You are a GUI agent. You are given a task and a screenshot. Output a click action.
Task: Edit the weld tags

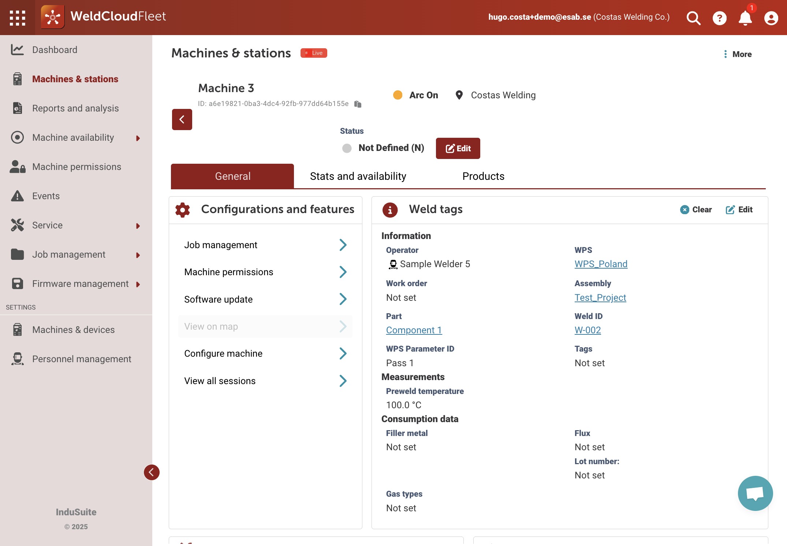click(x=739, y=209)
